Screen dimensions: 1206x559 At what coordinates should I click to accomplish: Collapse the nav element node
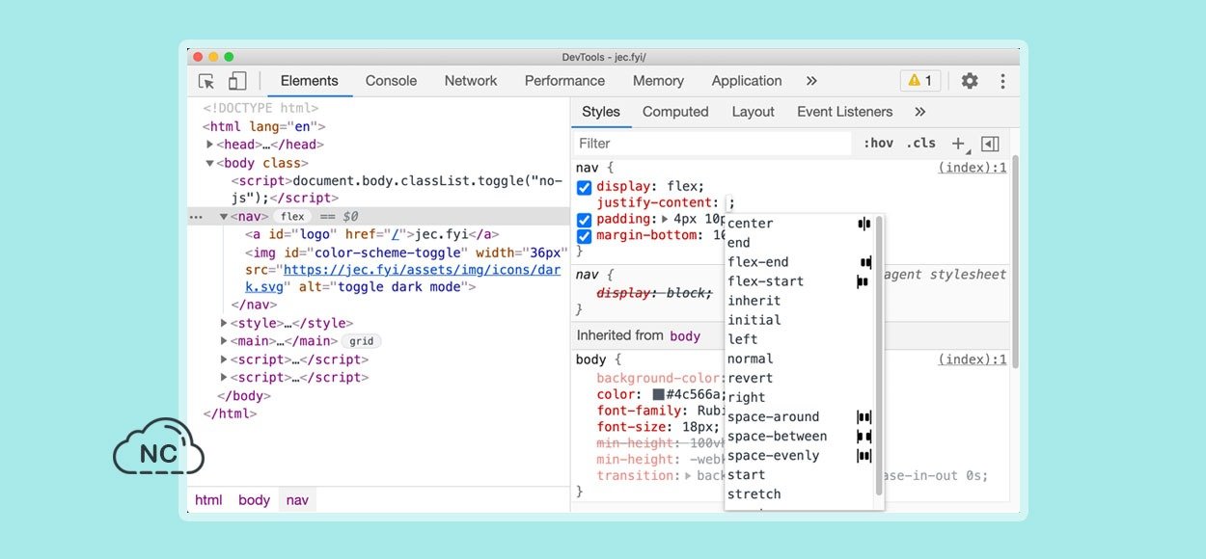tap(224, 217)
